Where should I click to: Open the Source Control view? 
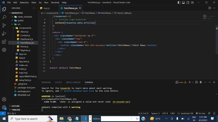(x=4, y=25)
